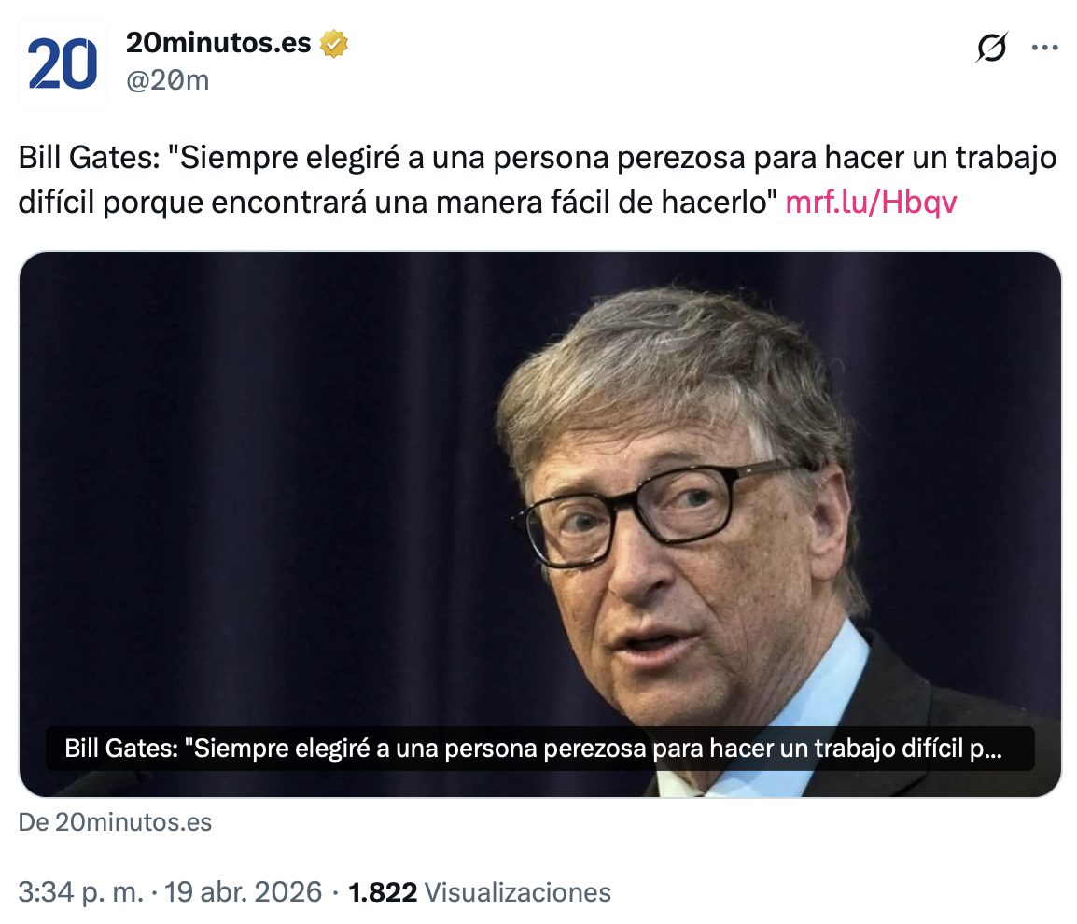Open the Bill Gates article card photo
Image resolution: width=1077 pixels, height=924 pixels.
539,525
